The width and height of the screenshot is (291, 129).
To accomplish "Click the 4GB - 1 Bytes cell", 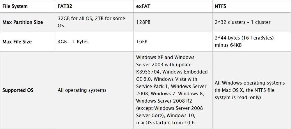I will (x=73, y=42).
